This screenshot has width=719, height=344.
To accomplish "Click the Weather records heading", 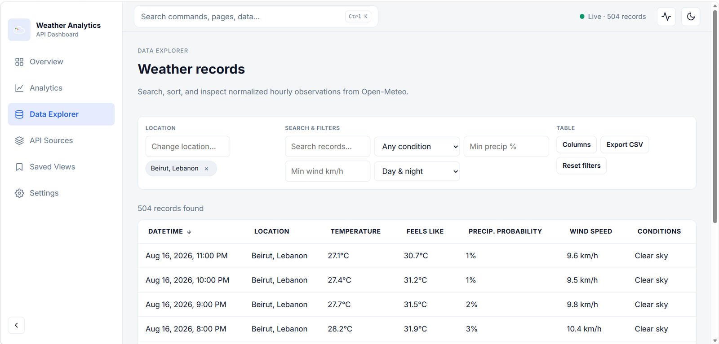I will click(x=191, y=69).
